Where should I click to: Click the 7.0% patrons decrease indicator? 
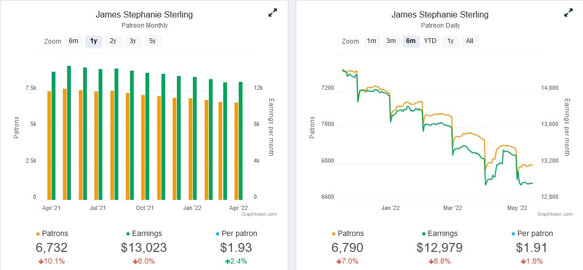coord(347,261)
